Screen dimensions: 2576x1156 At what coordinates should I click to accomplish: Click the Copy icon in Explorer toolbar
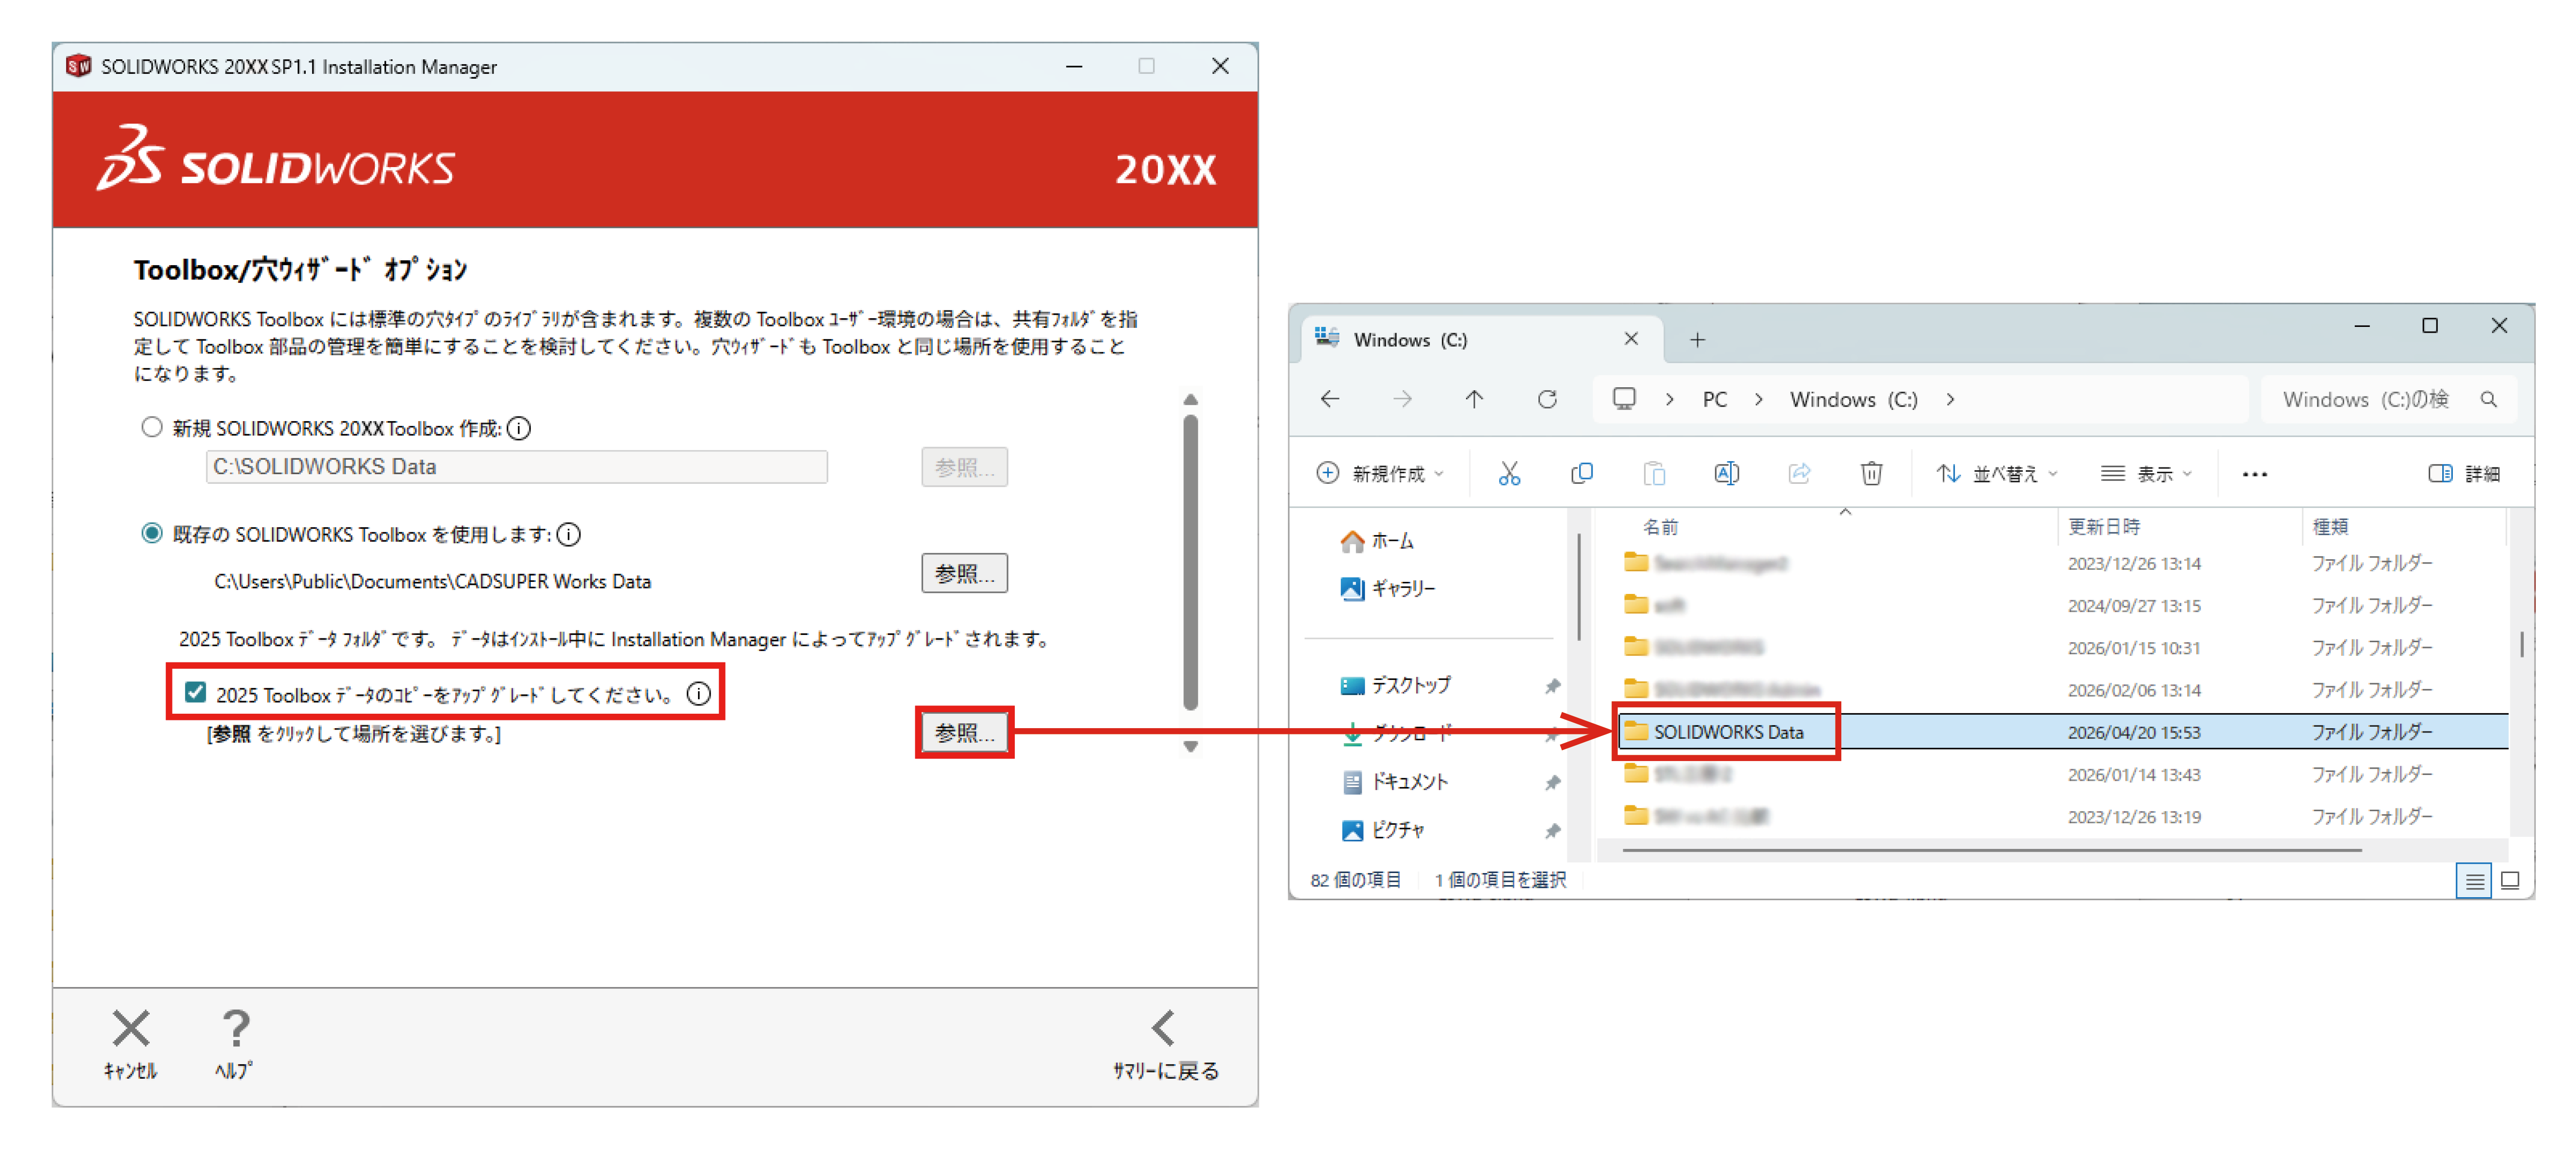tap(1582, 473)
